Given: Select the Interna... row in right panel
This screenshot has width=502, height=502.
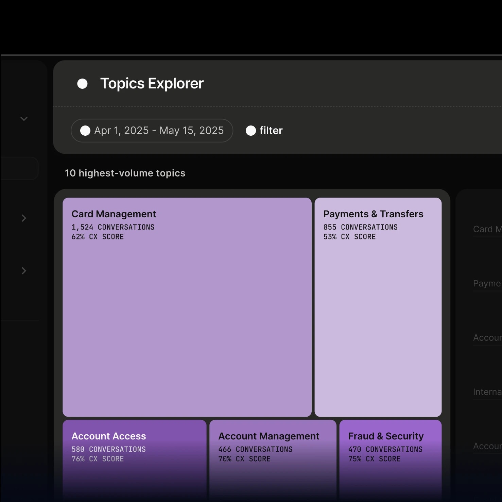Looking at the screenshot, I should pos(487,392).
